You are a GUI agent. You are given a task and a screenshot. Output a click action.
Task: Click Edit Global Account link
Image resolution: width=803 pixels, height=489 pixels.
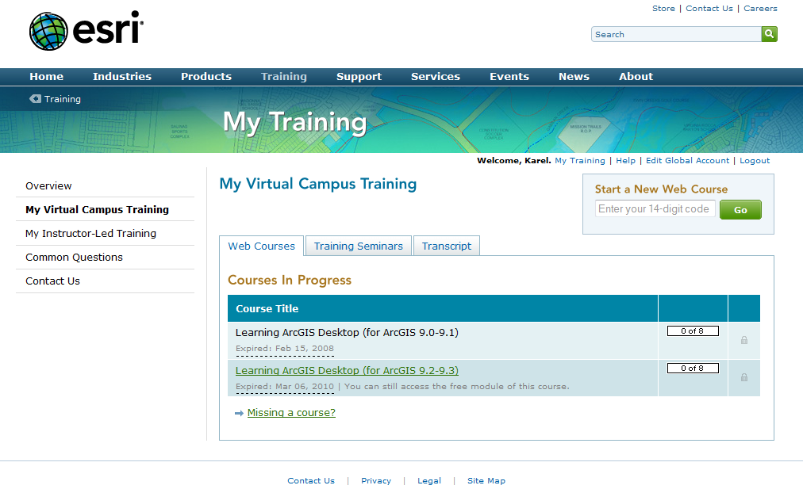[x=687, y=161]
